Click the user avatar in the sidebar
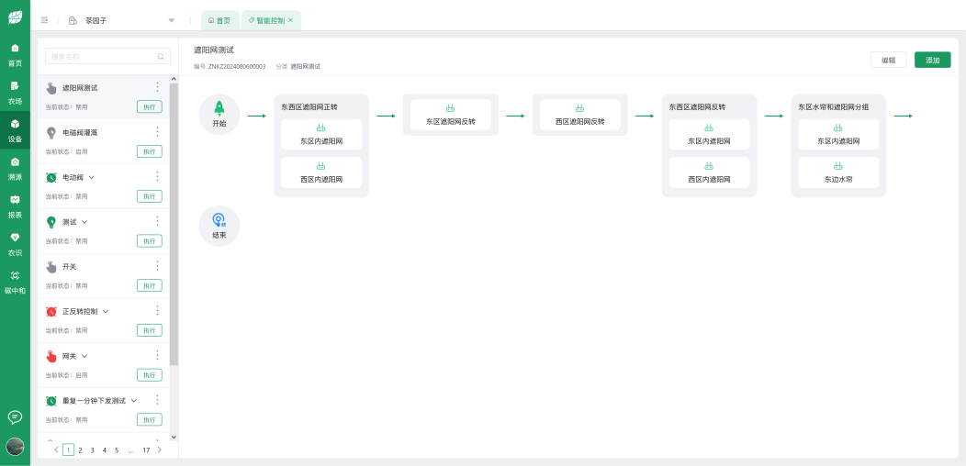The width and height of the screenshot is (966, 466). 15,447
